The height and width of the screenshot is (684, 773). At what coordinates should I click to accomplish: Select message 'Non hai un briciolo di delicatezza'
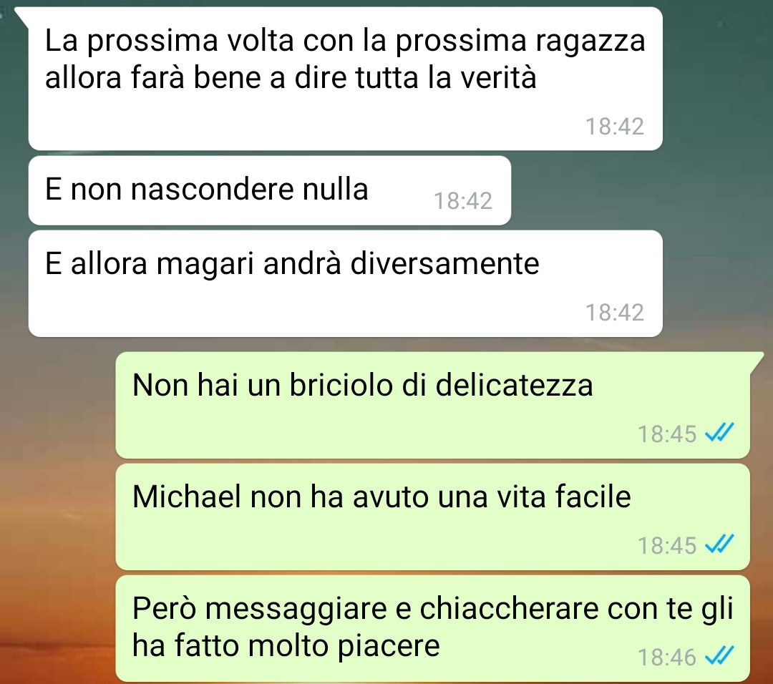pyautogui.click(x=433, y=405)
